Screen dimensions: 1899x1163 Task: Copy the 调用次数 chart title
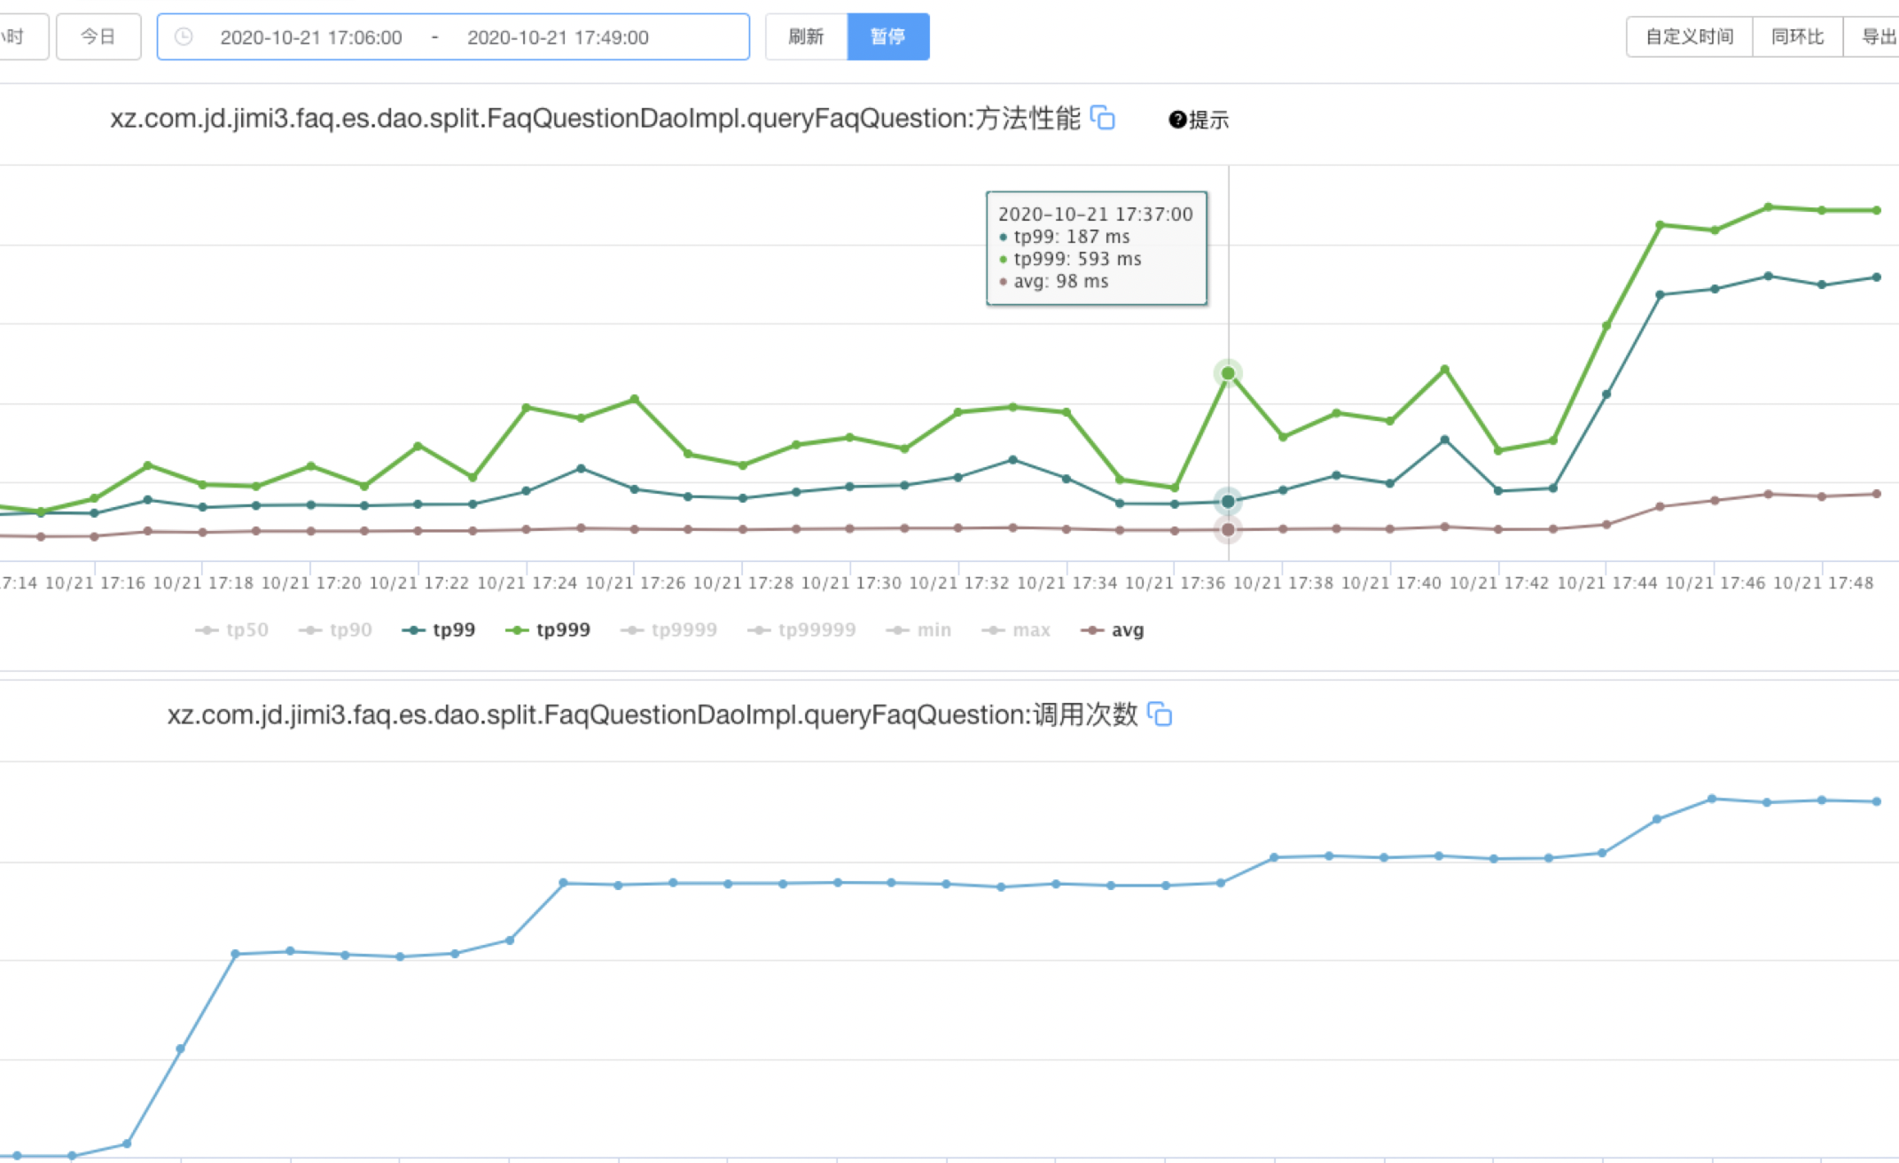[x=1160, y=714]
